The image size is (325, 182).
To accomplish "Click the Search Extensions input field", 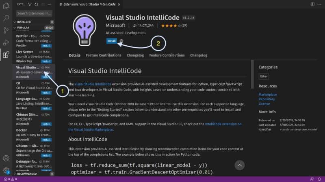I will click(x=34, y=13).
